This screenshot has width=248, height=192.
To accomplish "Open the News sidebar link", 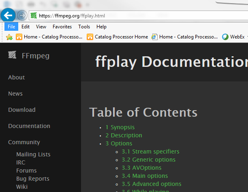I will (15, 94).
